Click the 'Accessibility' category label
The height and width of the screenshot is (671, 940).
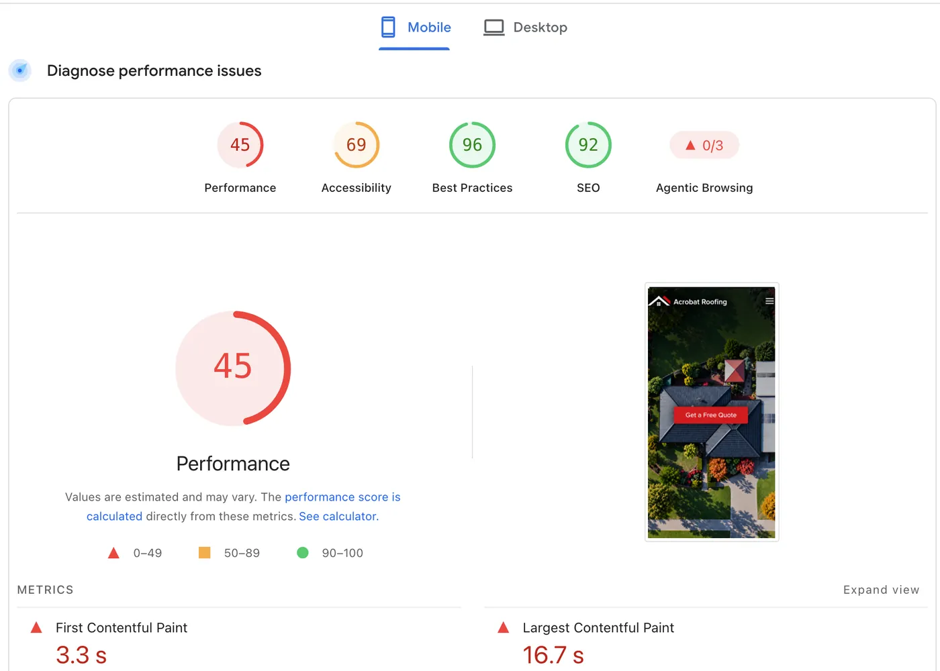coord(357,188)
